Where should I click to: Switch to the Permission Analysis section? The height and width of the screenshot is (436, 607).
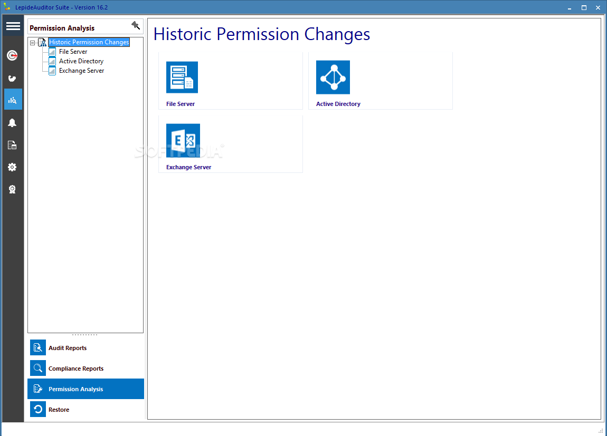[x=86, y=389]
